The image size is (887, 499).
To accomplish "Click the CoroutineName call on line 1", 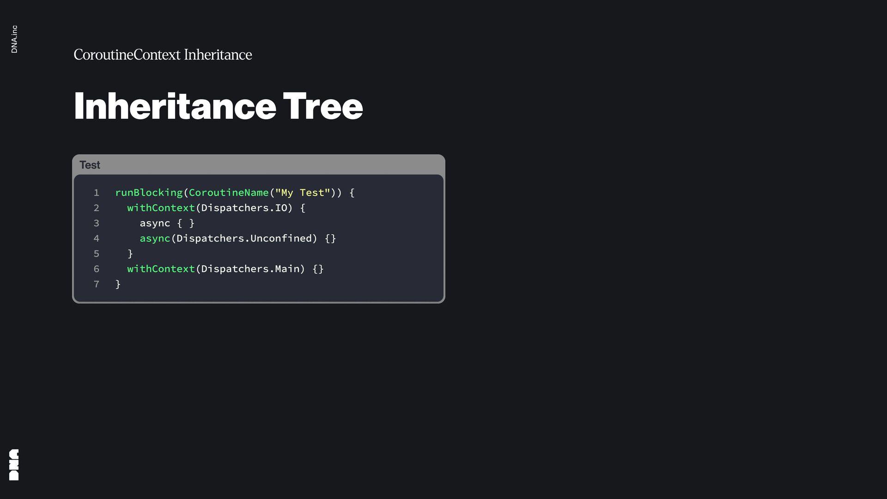I will point(228,193).
